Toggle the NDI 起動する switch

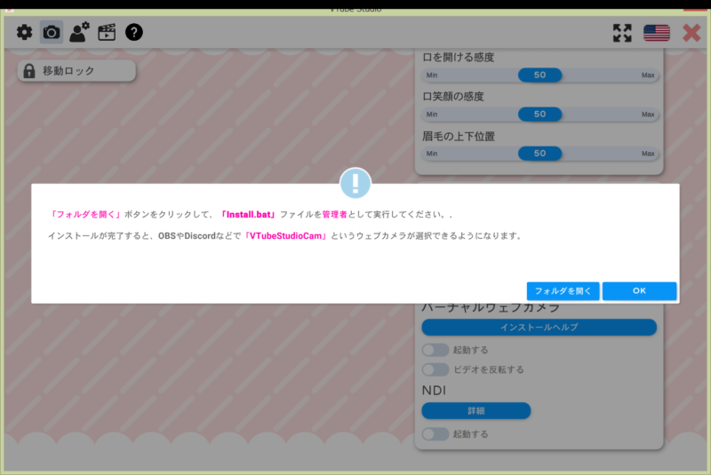pyautogui.click(x=435, y=434)
